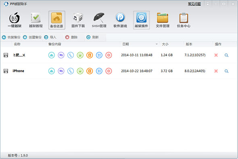
Task: Select version 7.1.2(11D257) cell
Action: tap(195, 55)
